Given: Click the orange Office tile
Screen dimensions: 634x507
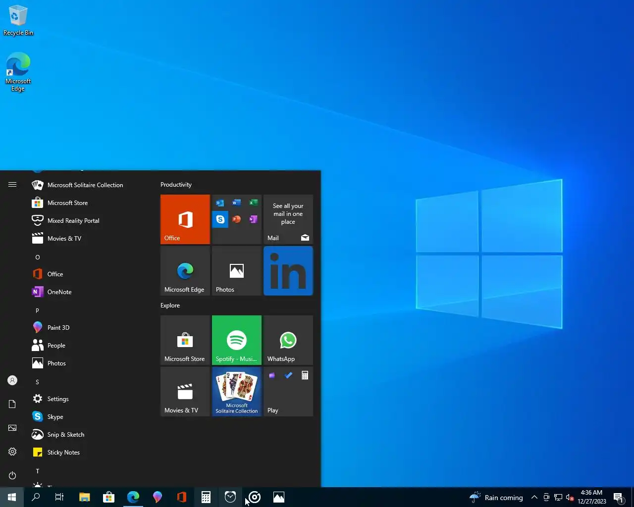Looking at the screenshot, I should pyautogui.click(x=185, y=219).
